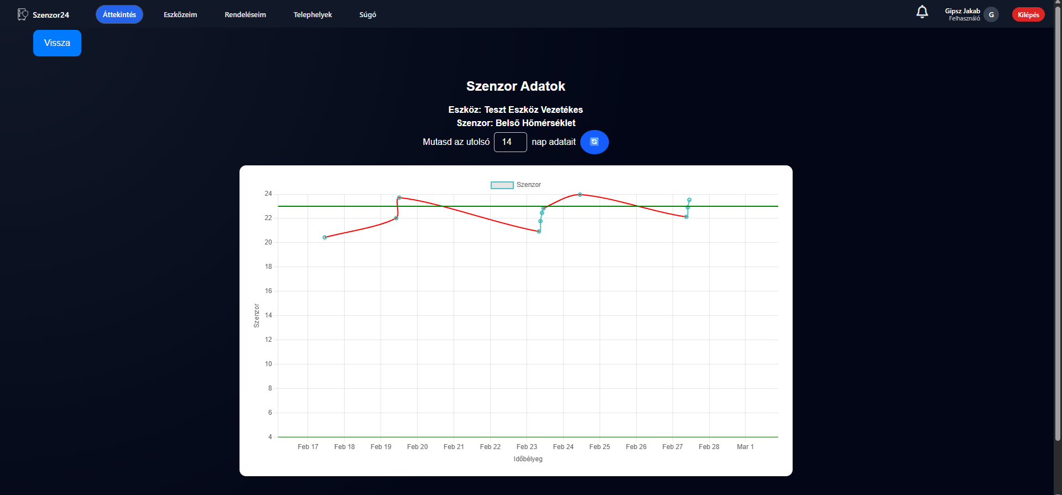Click the chart peak data point at Feb 24
Image resolution: width=1062 pixels, height=495 pixels.
point(580,195)
